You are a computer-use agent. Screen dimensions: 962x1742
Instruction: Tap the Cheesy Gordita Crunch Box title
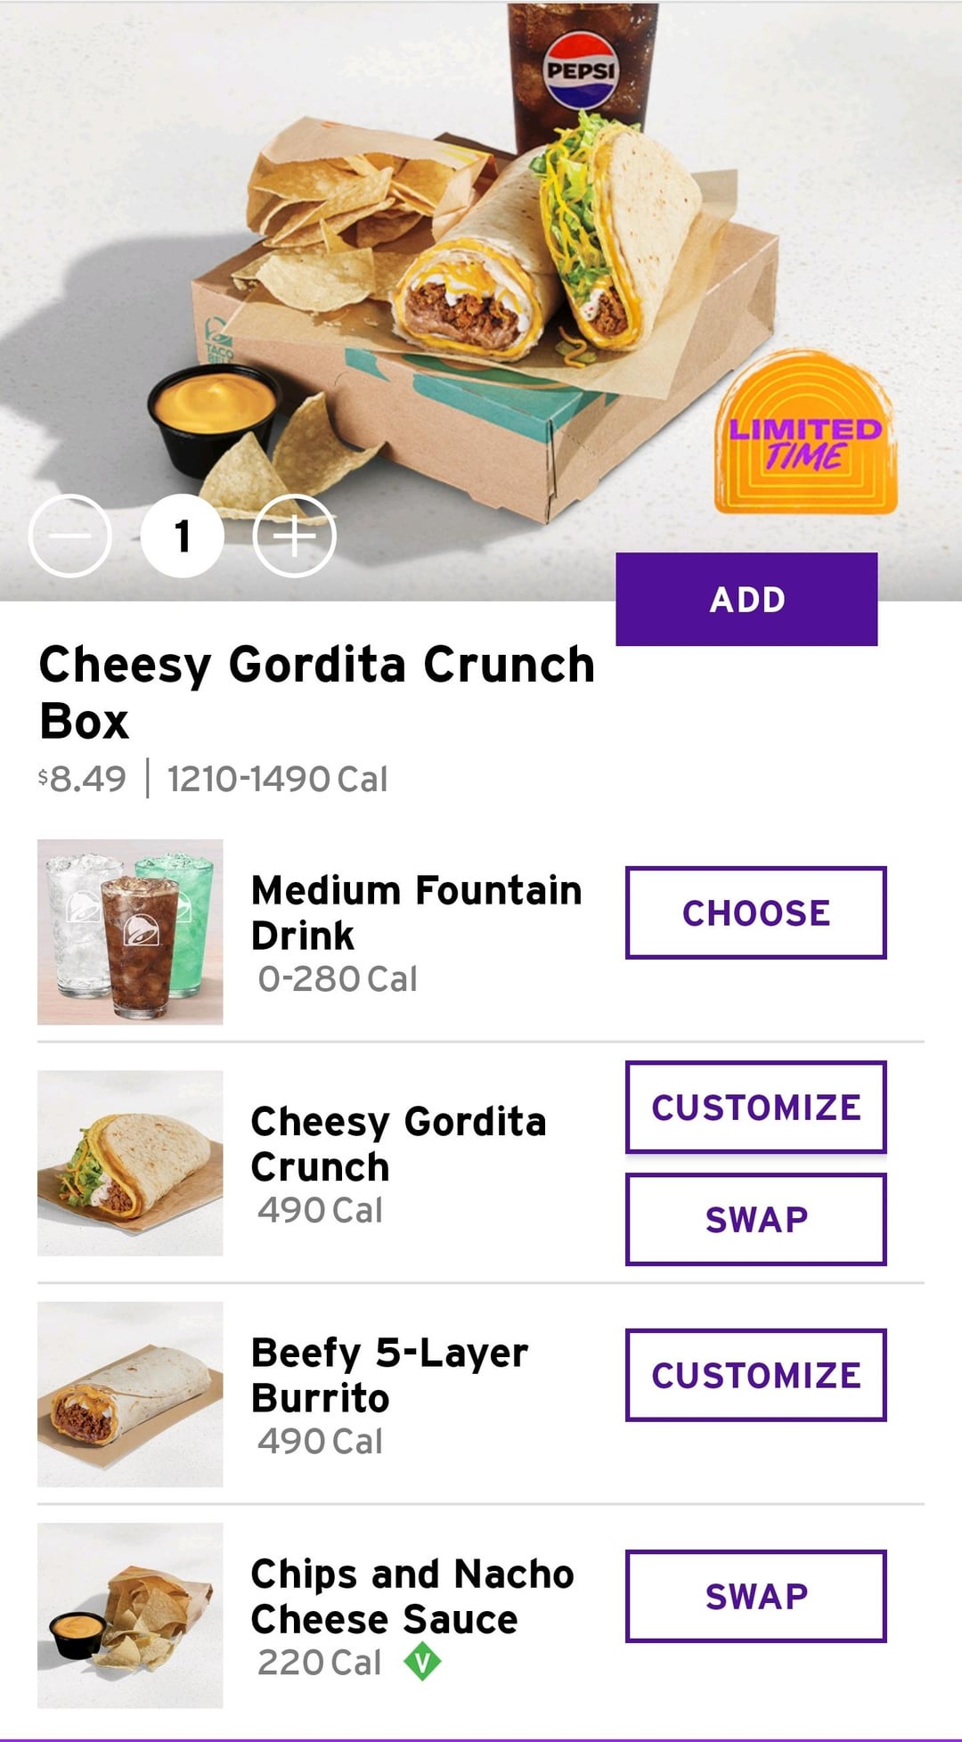click(x=316, y=692)
